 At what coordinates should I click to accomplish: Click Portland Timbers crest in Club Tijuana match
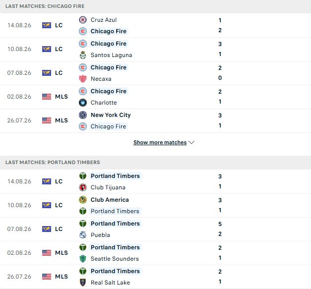click(x=83, y=176)
